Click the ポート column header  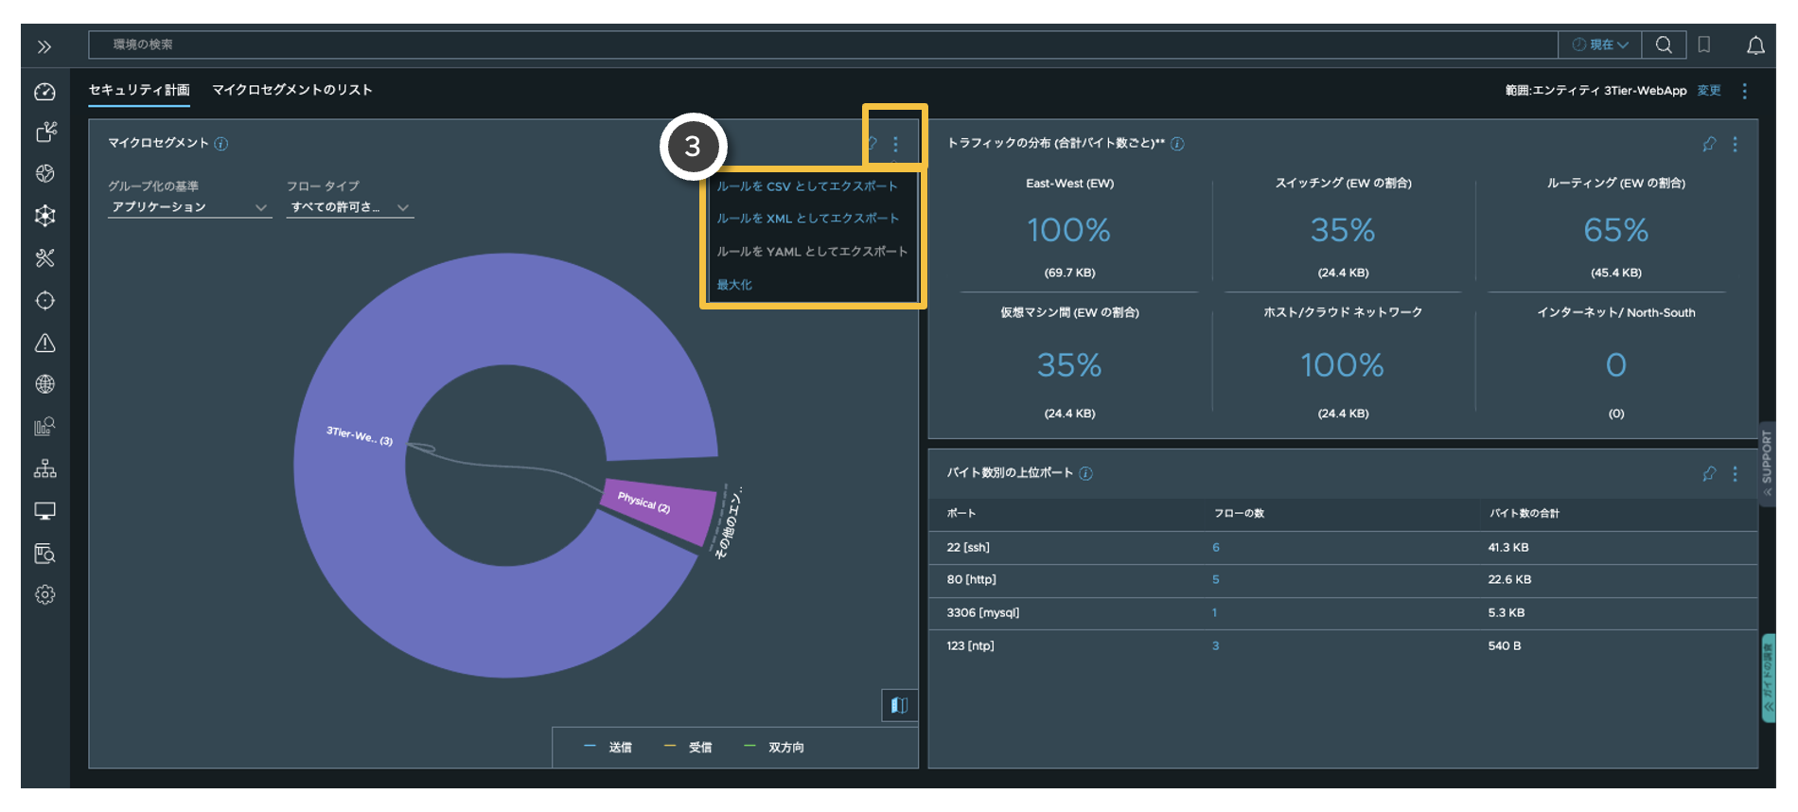pyautogui.click(x=961, y=513)
